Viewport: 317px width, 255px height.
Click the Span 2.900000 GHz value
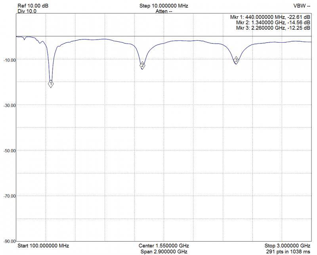point(164,251)
